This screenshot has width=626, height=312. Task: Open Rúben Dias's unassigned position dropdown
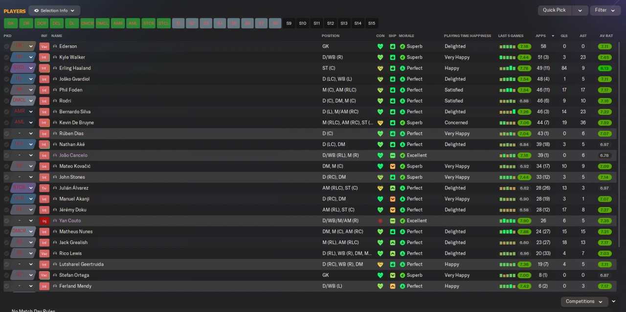point(23,133)
